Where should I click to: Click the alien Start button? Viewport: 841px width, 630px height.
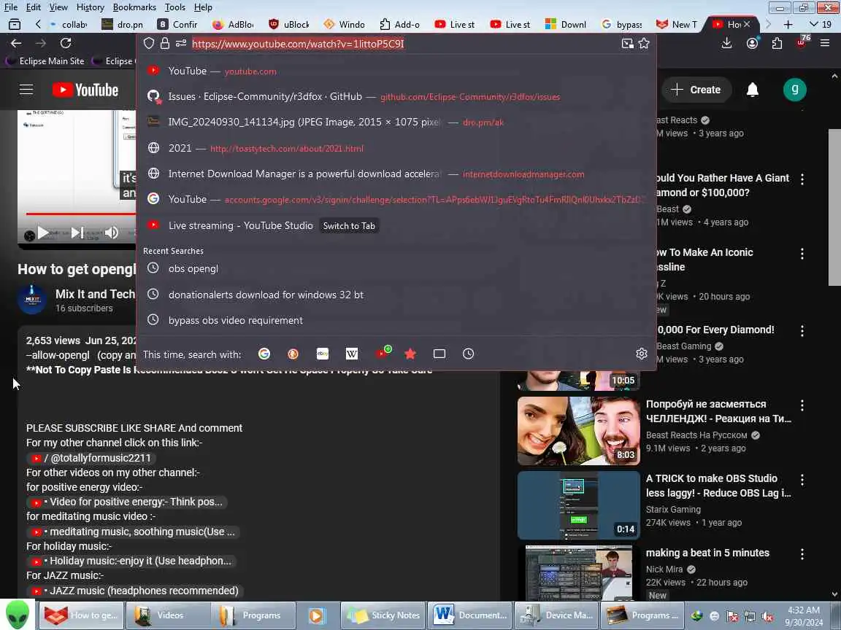[18, 615]
